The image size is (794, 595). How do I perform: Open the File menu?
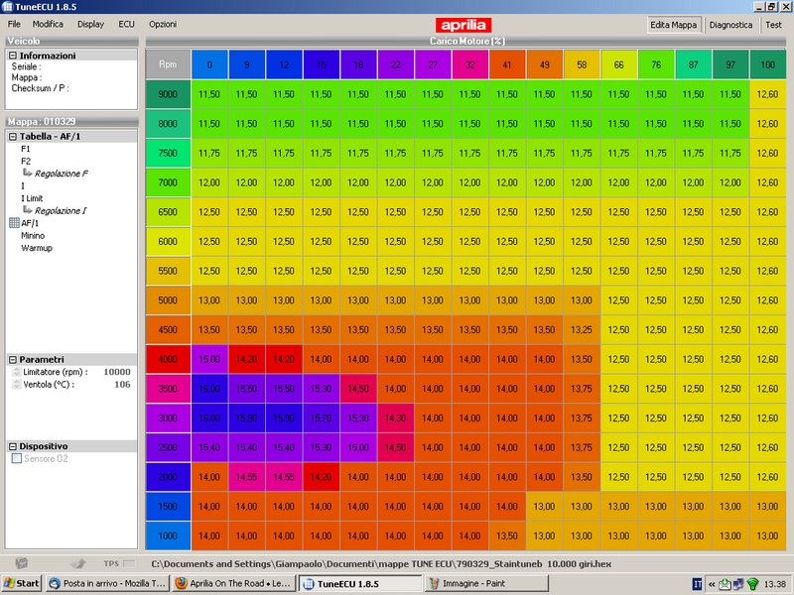click(14, 24)
